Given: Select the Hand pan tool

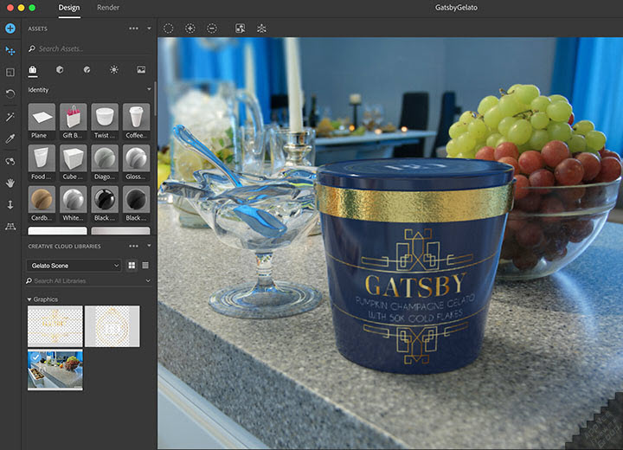Looking at the screenshot, I should (x=10, y=183).
